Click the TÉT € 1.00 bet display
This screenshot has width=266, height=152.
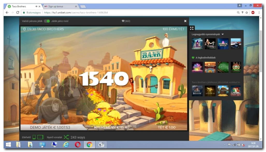coord(167,128)
